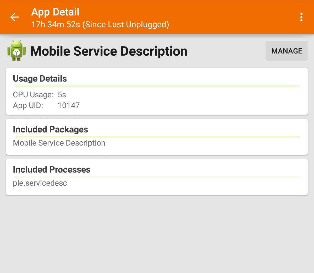This screenshot has height=273, width=314.
Task: Tap the orange divider under Usage Details
Action: [157, 86]
